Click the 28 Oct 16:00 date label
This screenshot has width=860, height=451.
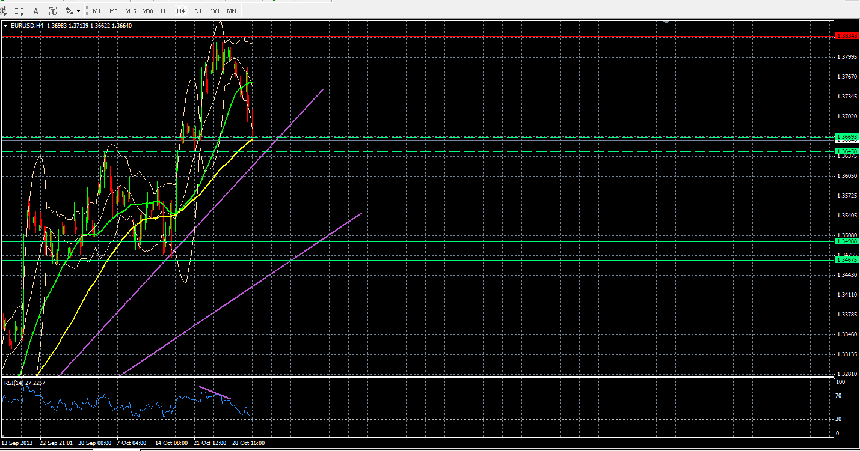[248, 443]
